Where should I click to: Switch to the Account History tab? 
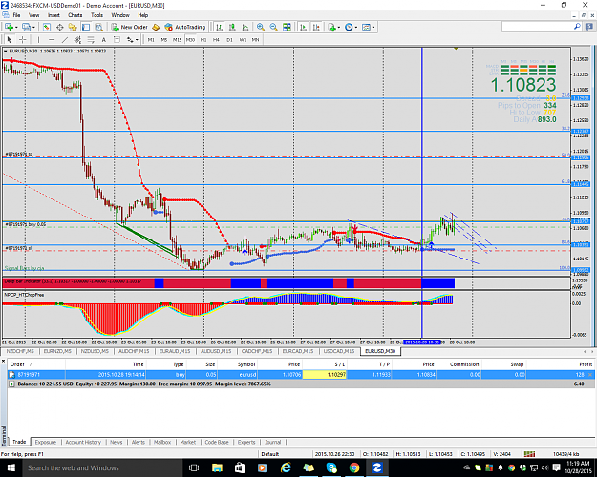click(83, 442)
